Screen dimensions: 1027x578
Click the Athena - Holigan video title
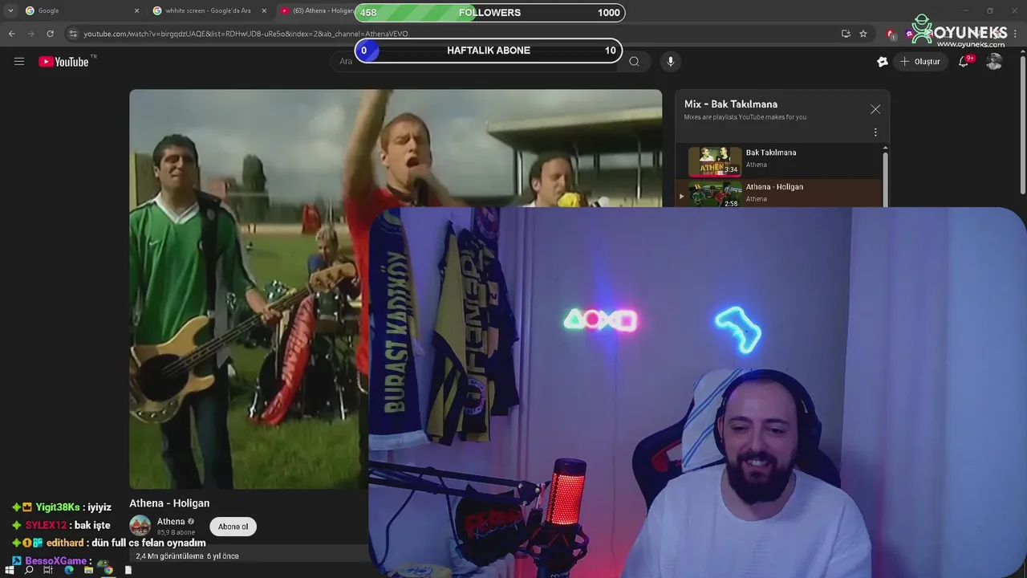[x=169, y=503]
